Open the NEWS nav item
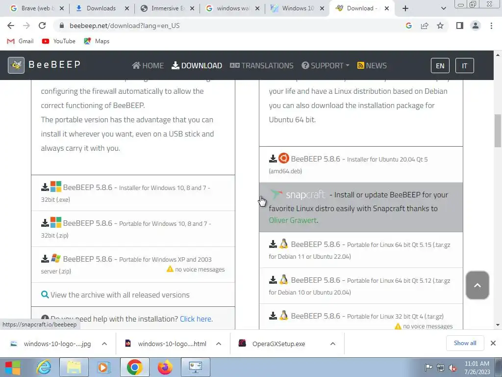The height and width of the screenshot is (377, 502). (372, 65)
